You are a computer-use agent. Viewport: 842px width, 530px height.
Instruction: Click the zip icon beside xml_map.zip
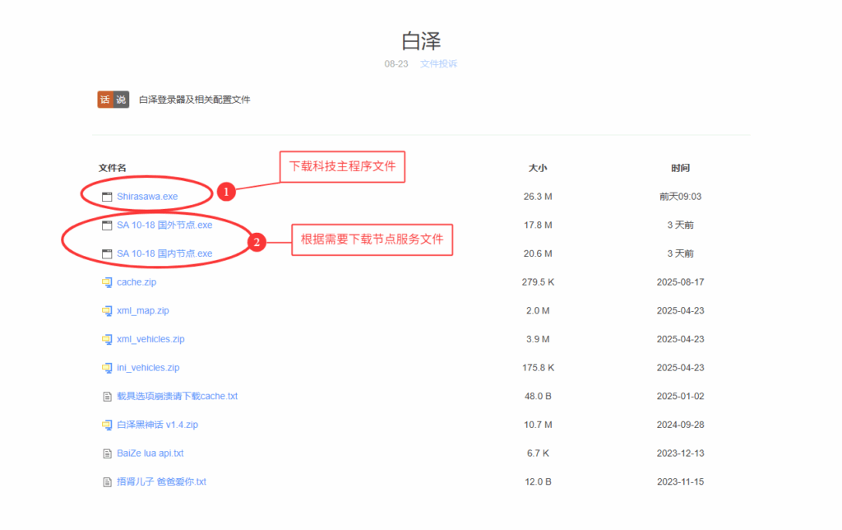106,311
